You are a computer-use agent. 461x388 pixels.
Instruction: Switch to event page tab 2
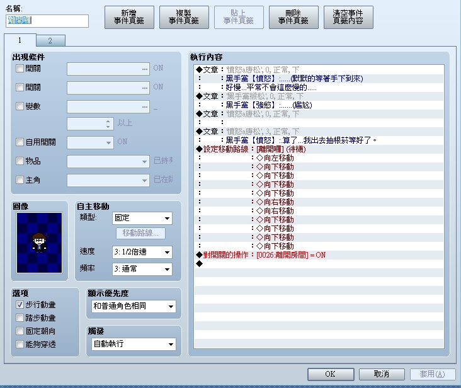click(x=50, y=40)
